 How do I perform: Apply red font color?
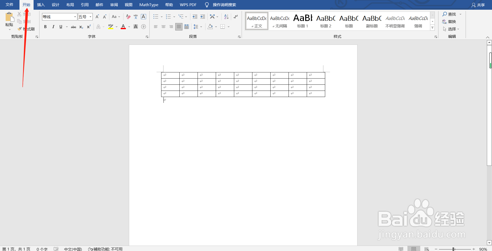[123, 27]
